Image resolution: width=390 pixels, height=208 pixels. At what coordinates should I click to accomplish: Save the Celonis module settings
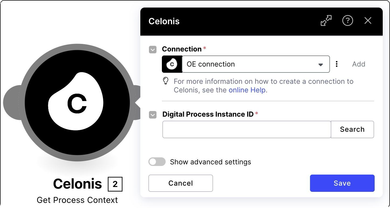[342, 183]
